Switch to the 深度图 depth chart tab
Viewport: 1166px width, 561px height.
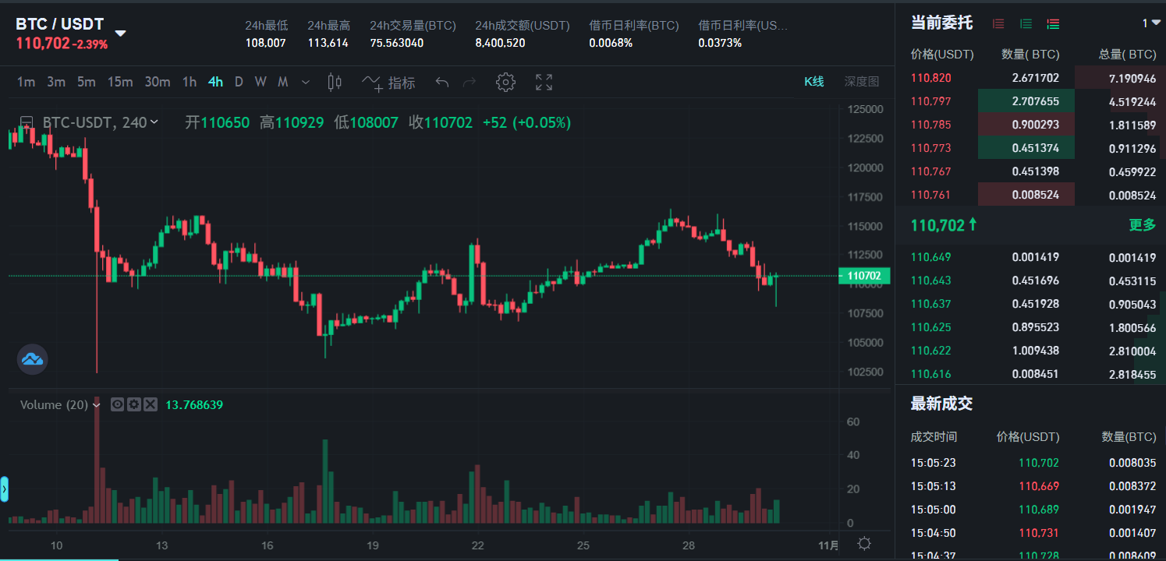click(x=861, y=82)
